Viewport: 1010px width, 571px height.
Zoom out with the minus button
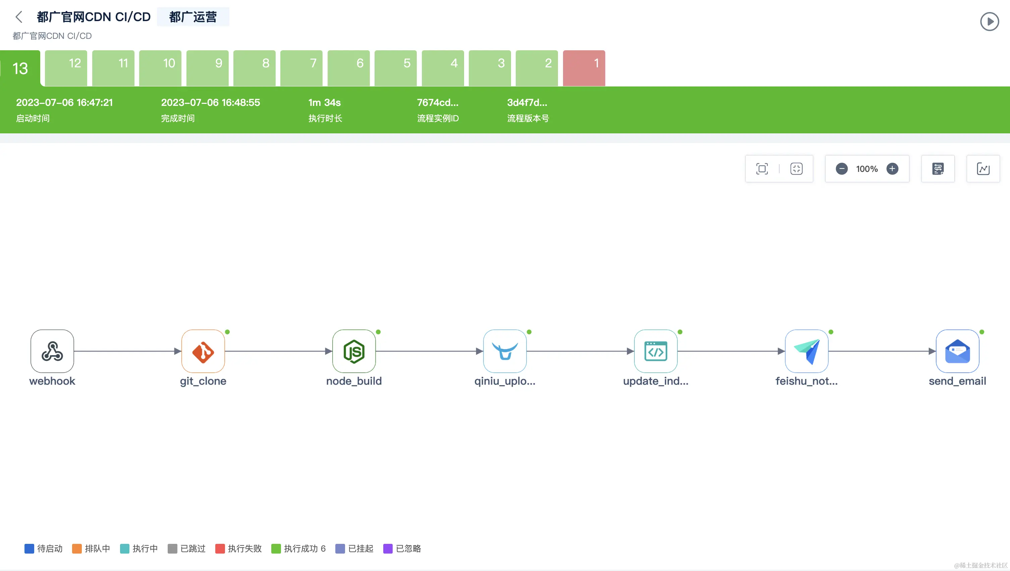(841, 169)
